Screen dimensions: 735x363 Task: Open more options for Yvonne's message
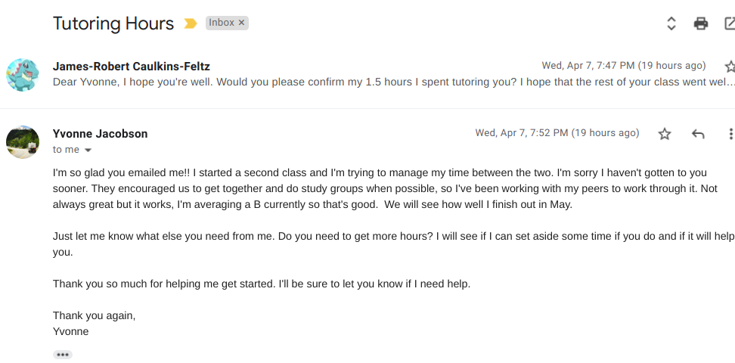click(730, 134)
